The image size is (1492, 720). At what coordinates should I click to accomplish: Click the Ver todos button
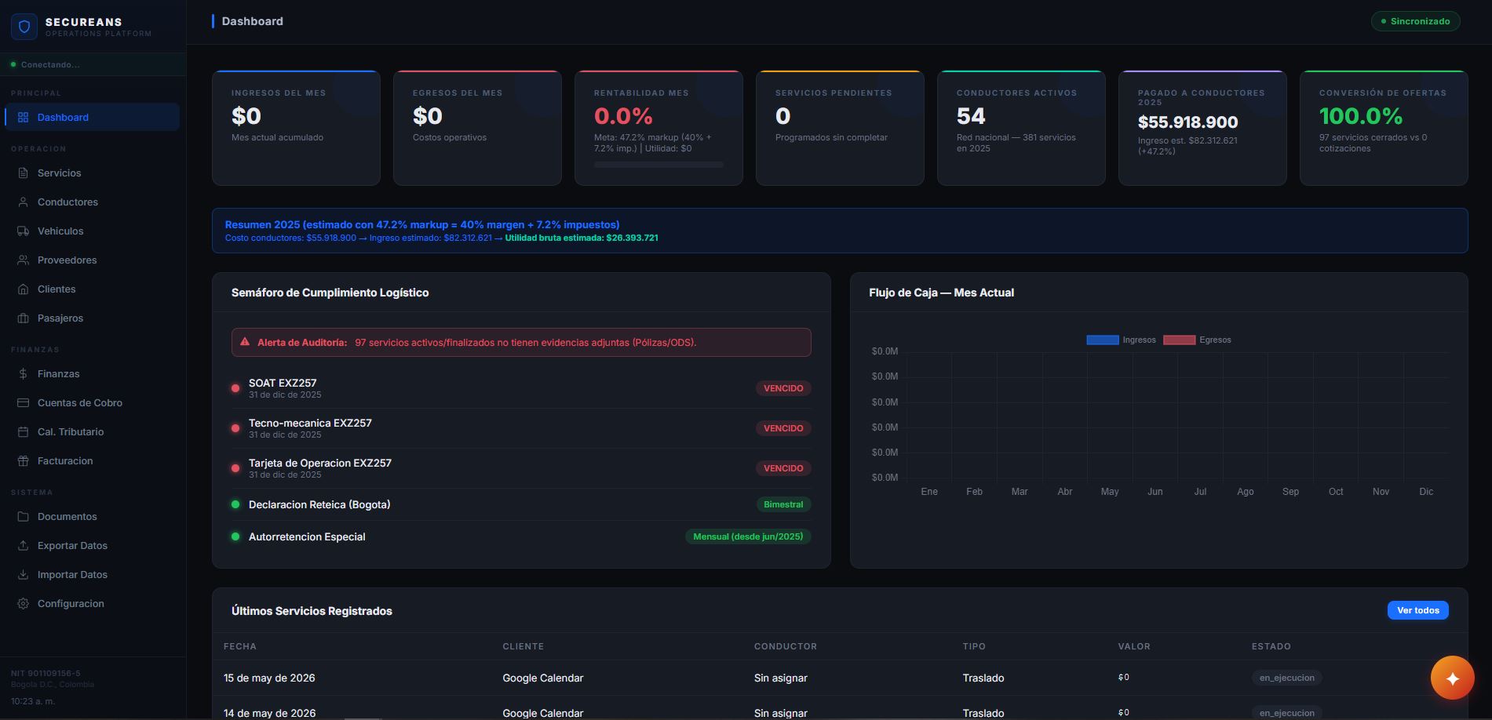click(1417, 610)
